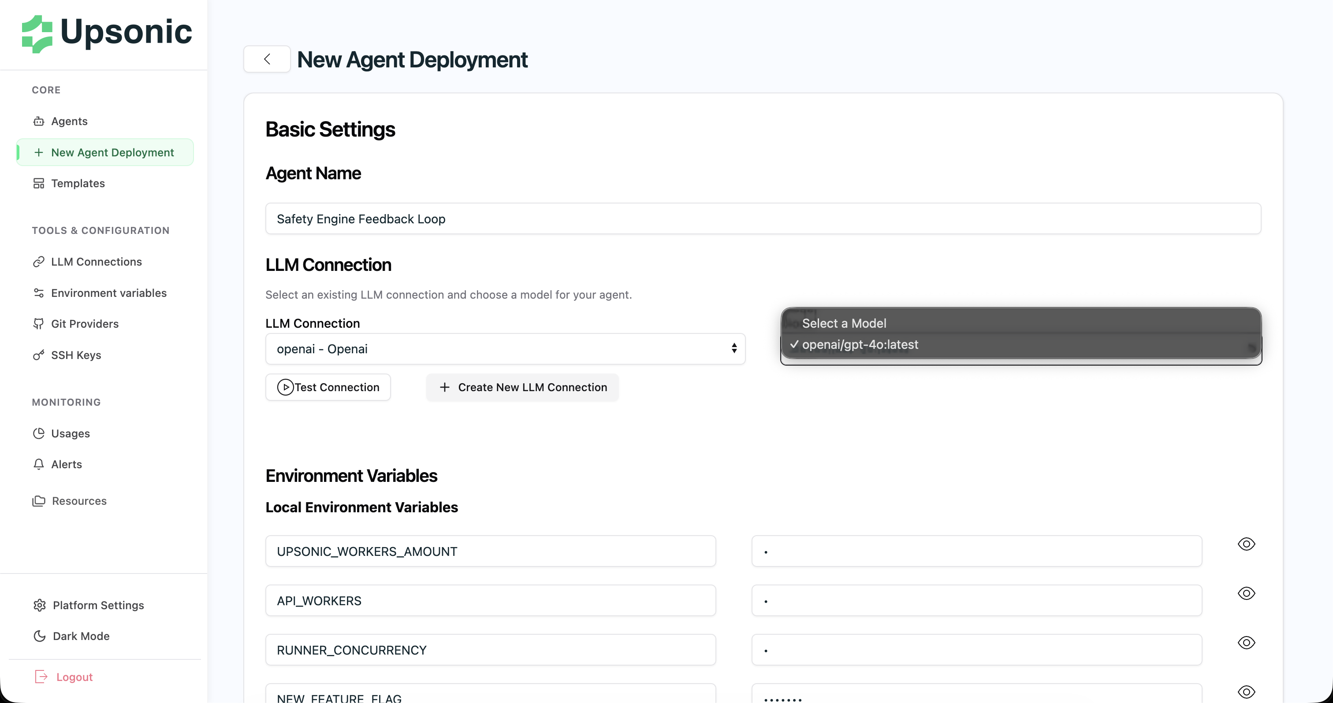Click the Upsonic logo icon

(x=37, y=33)
